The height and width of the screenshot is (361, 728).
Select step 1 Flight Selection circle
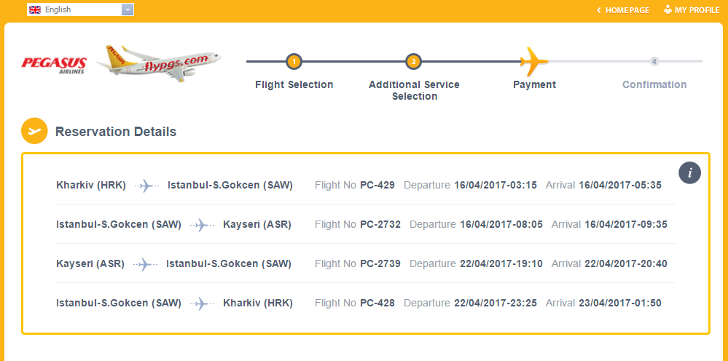click(294, 62)
